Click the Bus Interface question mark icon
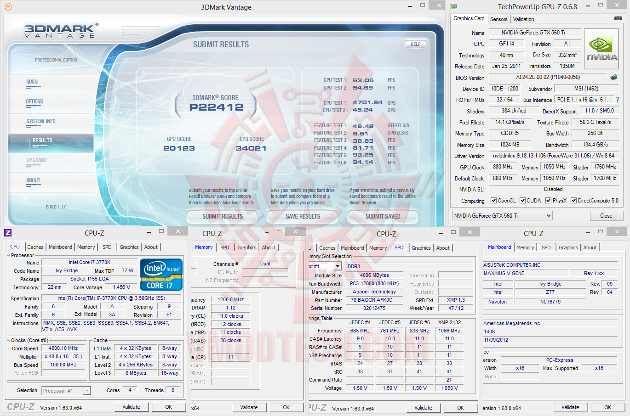Viewport: 630px width, 416px height. coord(617,100)
